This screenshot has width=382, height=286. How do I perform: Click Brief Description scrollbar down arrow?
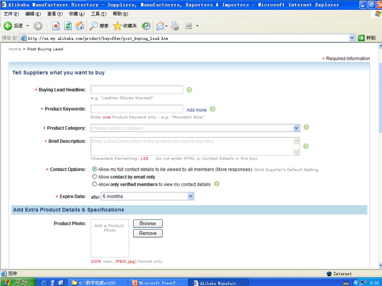coord(297,152)
